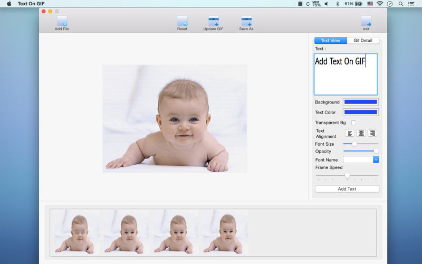Switch to the Gif Detail tab
The image size is (422, 264).
tap(363, 41)
